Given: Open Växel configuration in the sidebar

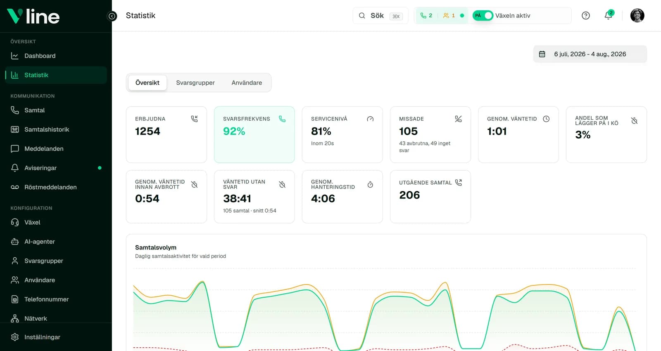Looking at the screenshot, I should [56, 222].
